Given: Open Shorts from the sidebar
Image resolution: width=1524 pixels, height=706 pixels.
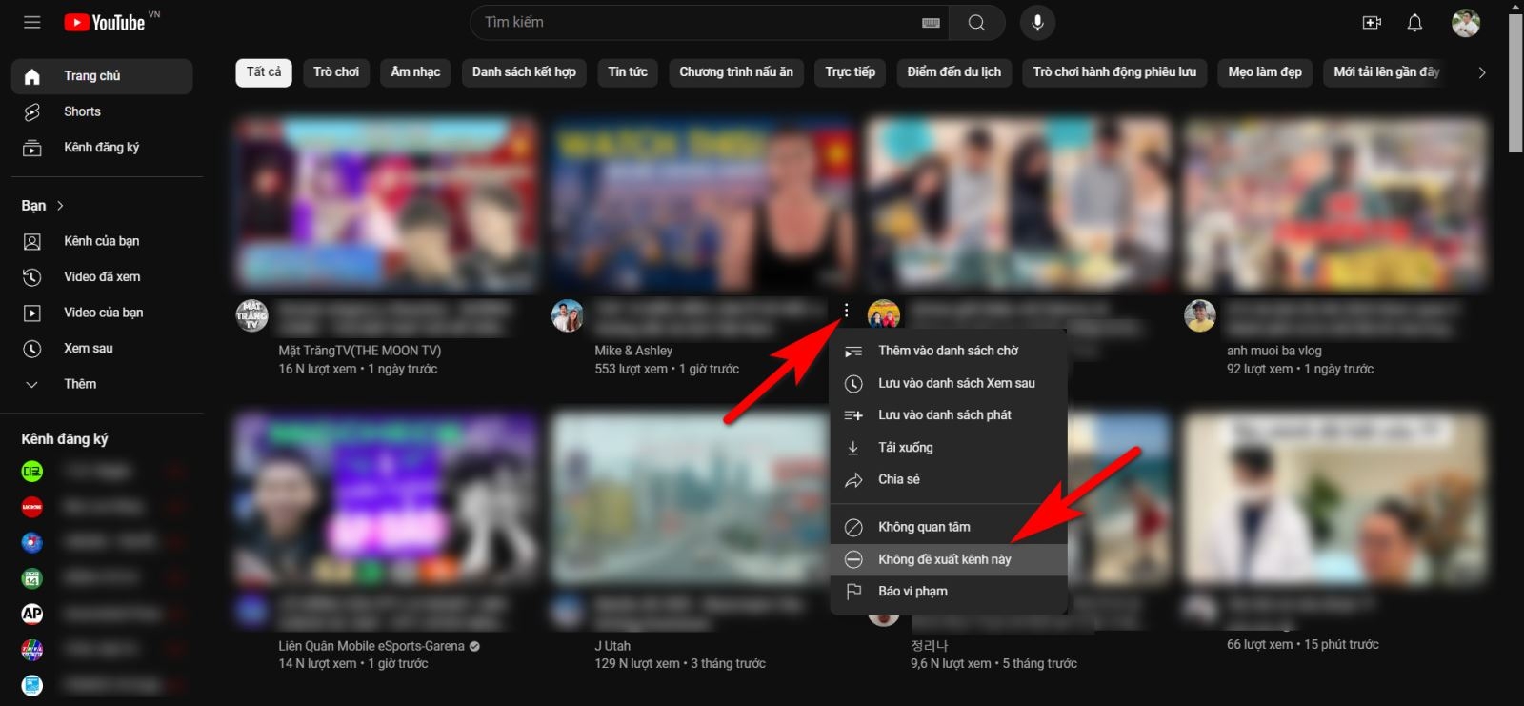Looking at the screenshot, I should (102, 111).
